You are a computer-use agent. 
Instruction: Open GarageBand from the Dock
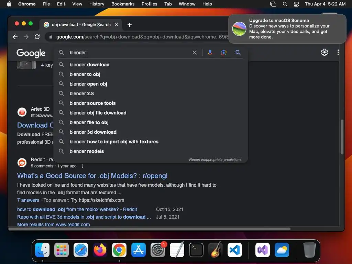pyautogui.click(x=216, y=250)
